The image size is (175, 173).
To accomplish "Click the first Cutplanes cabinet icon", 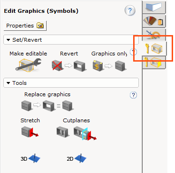I will (x=63, y=131).
